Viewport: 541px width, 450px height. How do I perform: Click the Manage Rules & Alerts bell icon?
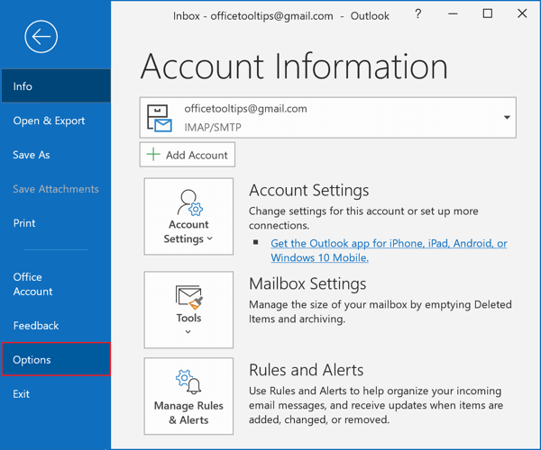(188, 382)
